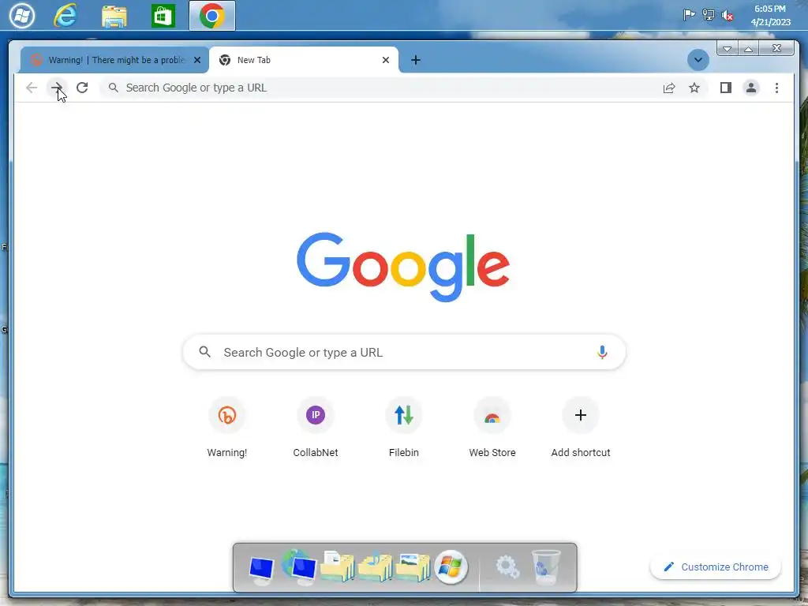Open the Windows Store taskbar icon

coord(163,16)
